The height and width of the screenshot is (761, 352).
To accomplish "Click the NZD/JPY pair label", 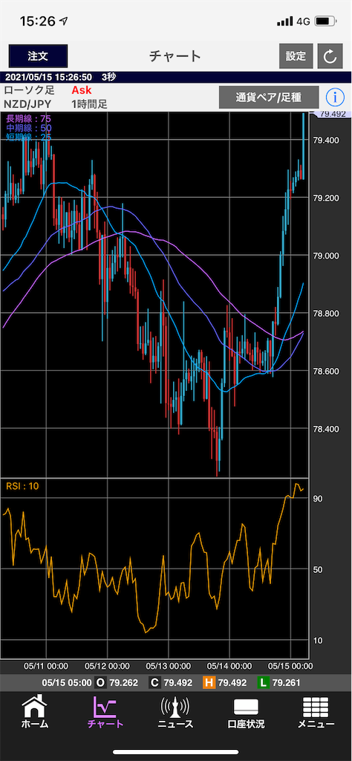I will point(27,103).
